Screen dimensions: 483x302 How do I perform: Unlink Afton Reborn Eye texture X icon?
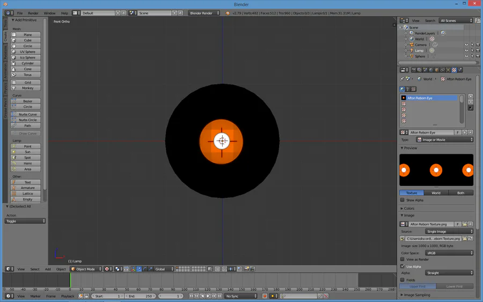pos(470,132)
